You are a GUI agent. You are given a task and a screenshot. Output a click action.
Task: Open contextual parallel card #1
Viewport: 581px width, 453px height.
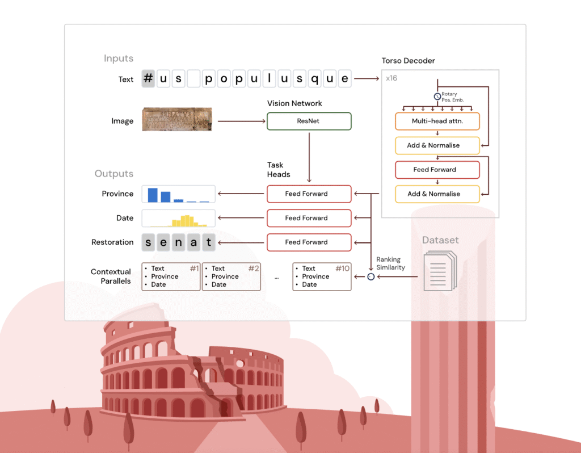(x=171, y=276)
